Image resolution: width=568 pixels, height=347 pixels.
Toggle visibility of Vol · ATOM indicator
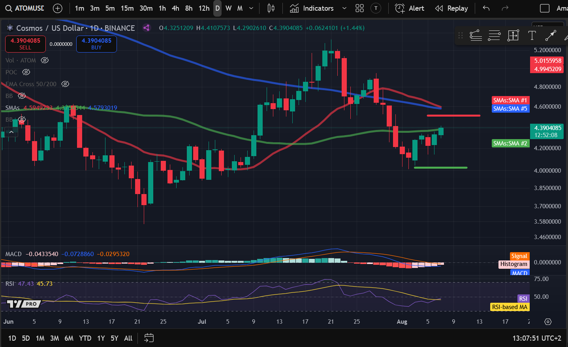click(45, 60)
